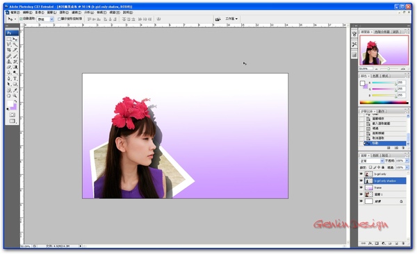The width and height of the screenshot is (417, 254).
Task: Open the 影像 menu
Action: click(40, 12)
